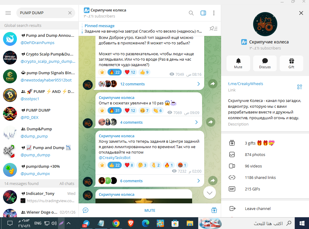Open @pump_dumpp channel result
Viewport: 309px width, 229px height.
point(39,151)
